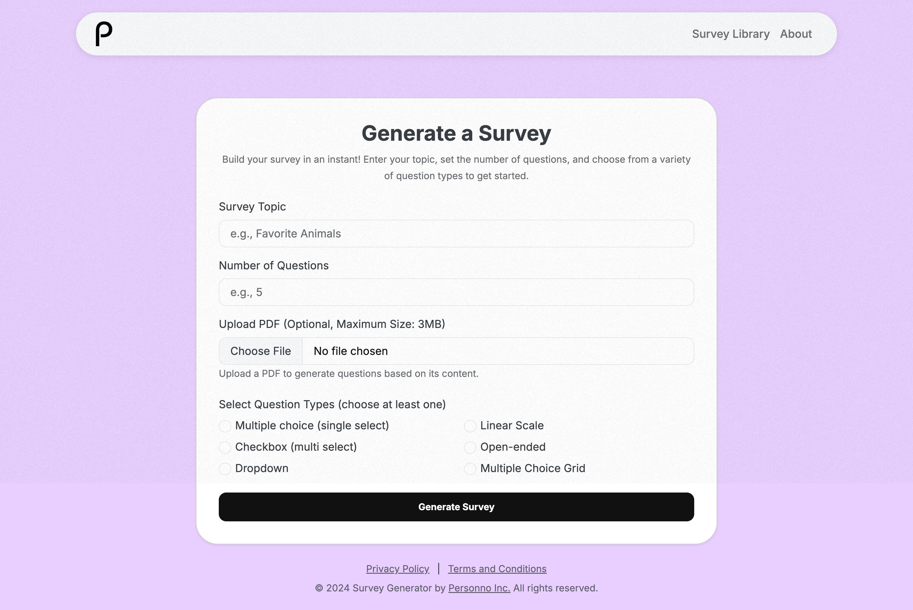This screenshot has height=610, width=913.
Task: Visit the Personno Inc. link
Action: (x=479, y=588)
